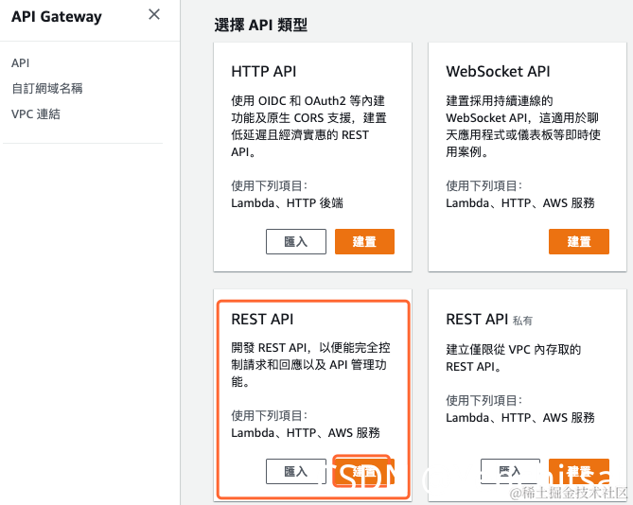Go to 自訂網域名稱 in the sidebar
The height and width of the screenshot is (505, 633).
pyautogui.click(x=47, y=88)
